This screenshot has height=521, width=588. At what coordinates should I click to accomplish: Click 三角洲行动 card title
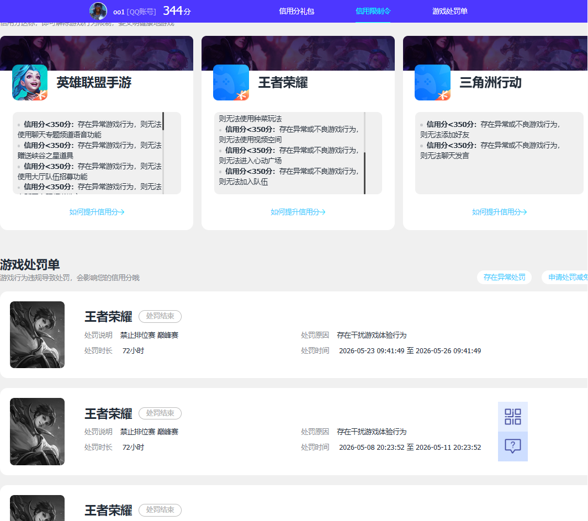click(x=490, y=82)
